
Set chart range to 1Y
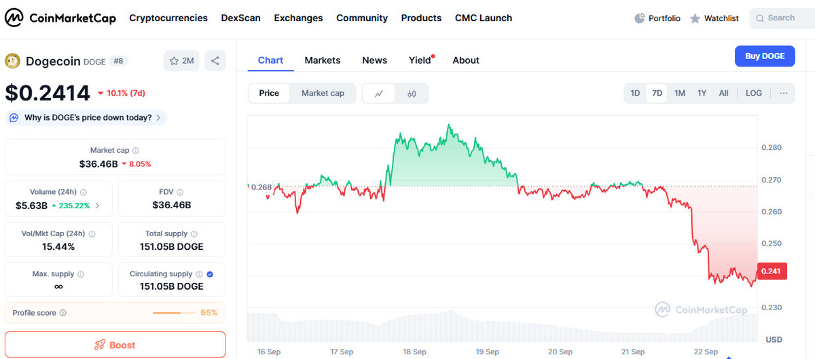coord(702,93)
